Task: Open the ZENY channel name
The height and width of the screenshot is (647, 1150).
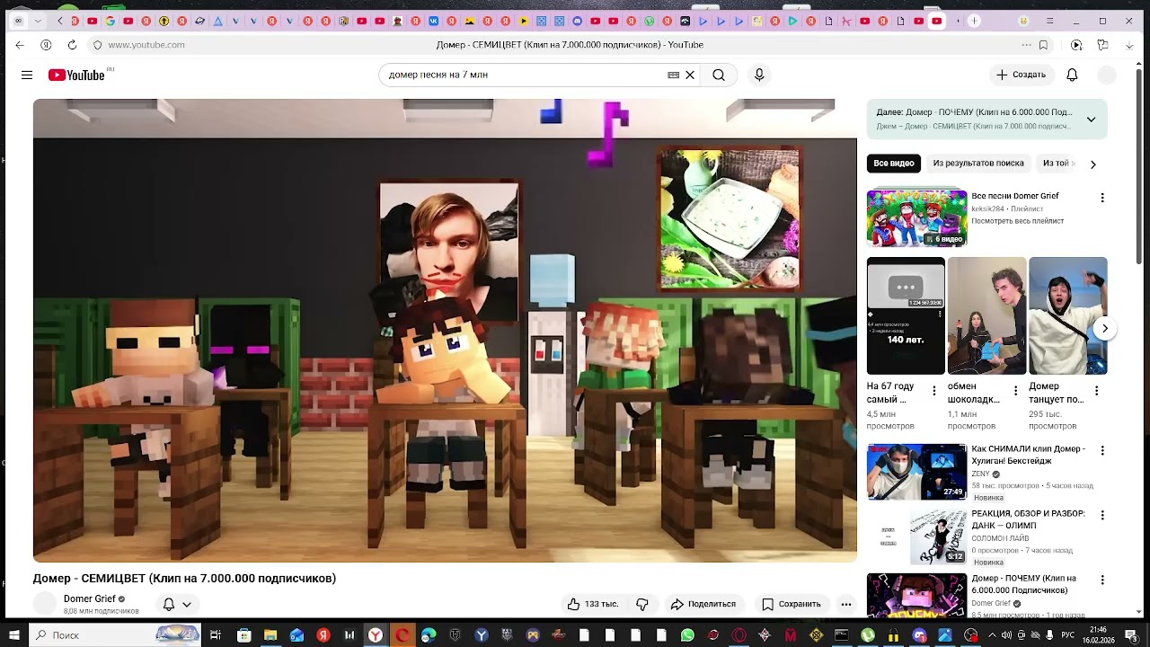Action: coord(980,474)
